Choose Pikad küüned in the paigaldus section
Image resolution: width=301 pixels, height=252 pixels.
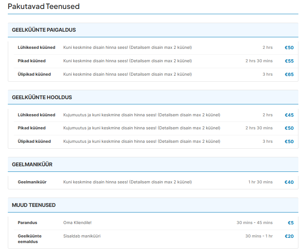tap(32, 61)
